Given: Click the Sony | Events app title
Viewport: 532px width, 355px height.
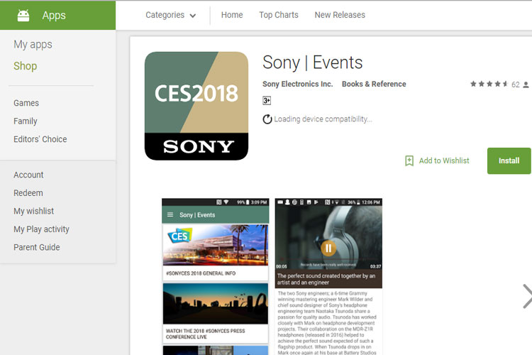Looking at the screenshot, I should [313, 62].
